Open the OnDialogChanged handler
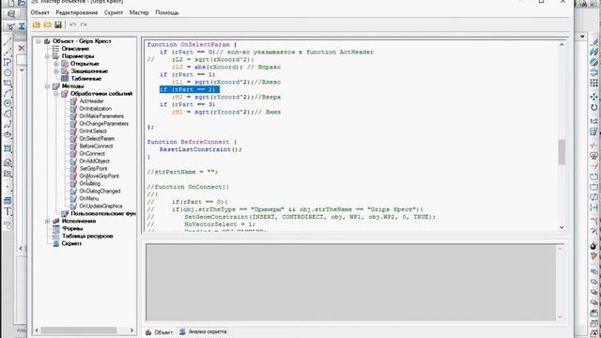Image resolution: width=601 pixels, height=338 pixels. (x=100, y=191)
